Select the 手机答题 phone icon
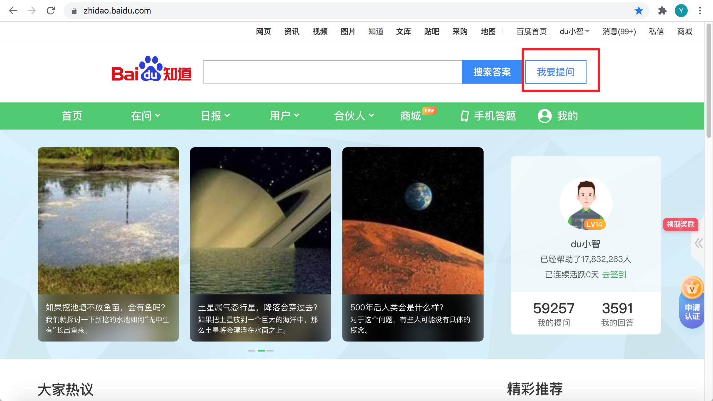The image size is (713, 401). [464, 116]
